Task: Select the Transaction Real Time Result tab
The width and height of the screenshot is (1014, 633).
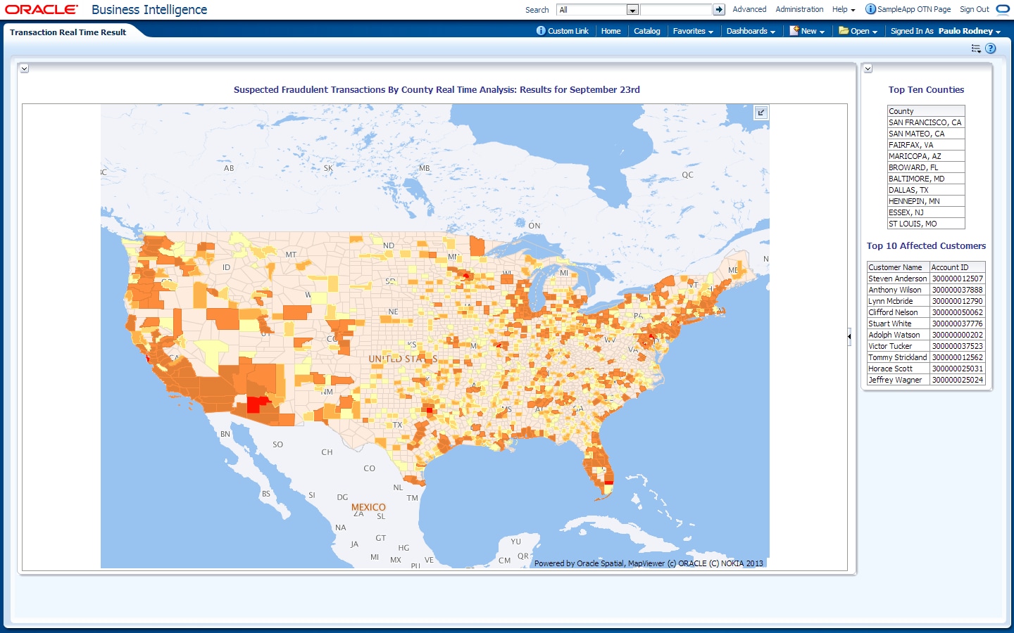Action: (68, 32)
